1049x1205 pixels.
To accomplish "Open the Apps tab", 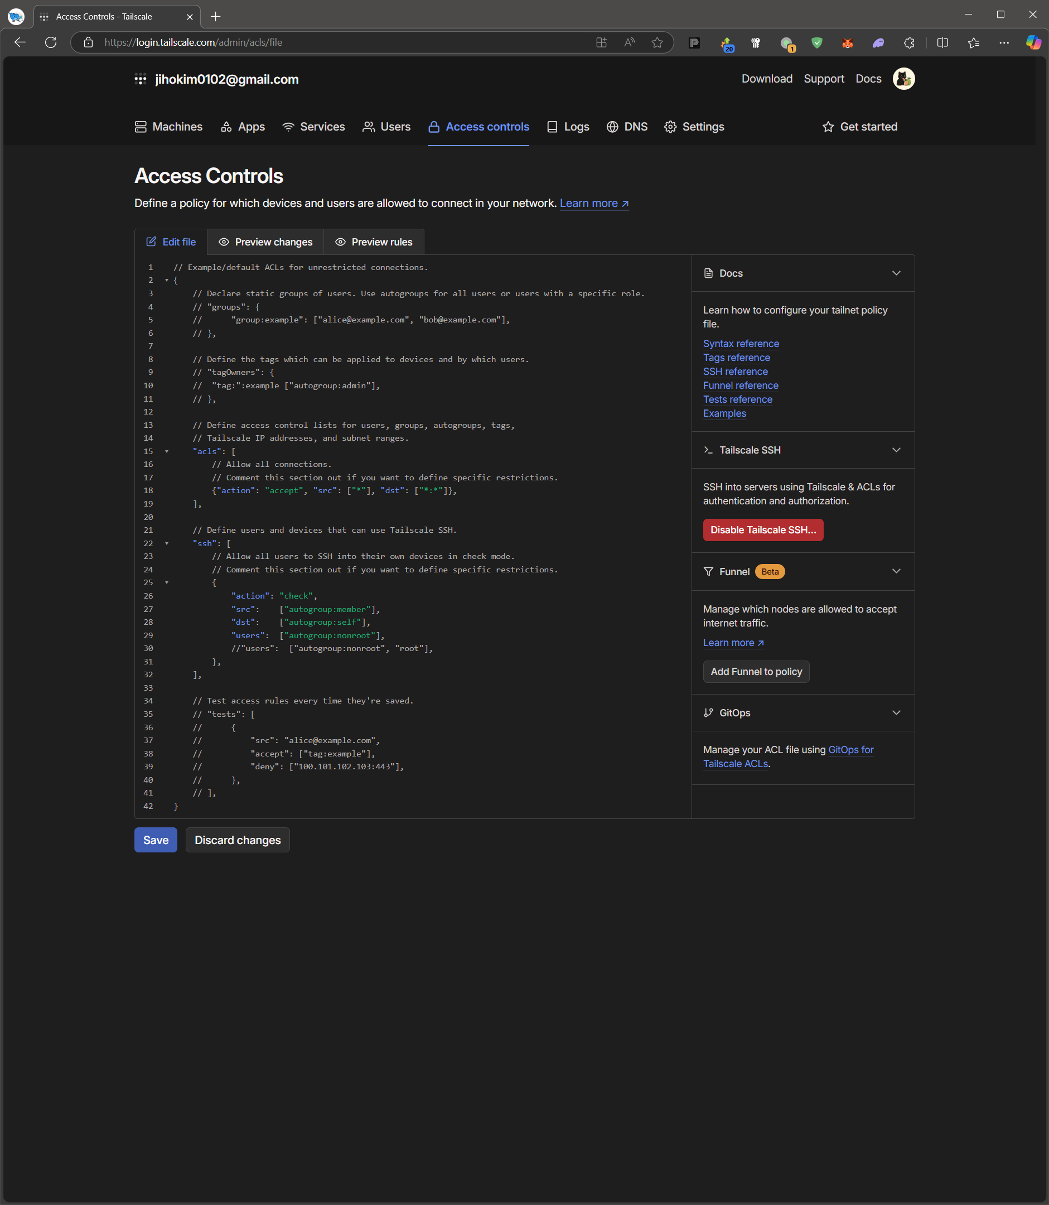I will pyautogui.click(x=243, y=127).
